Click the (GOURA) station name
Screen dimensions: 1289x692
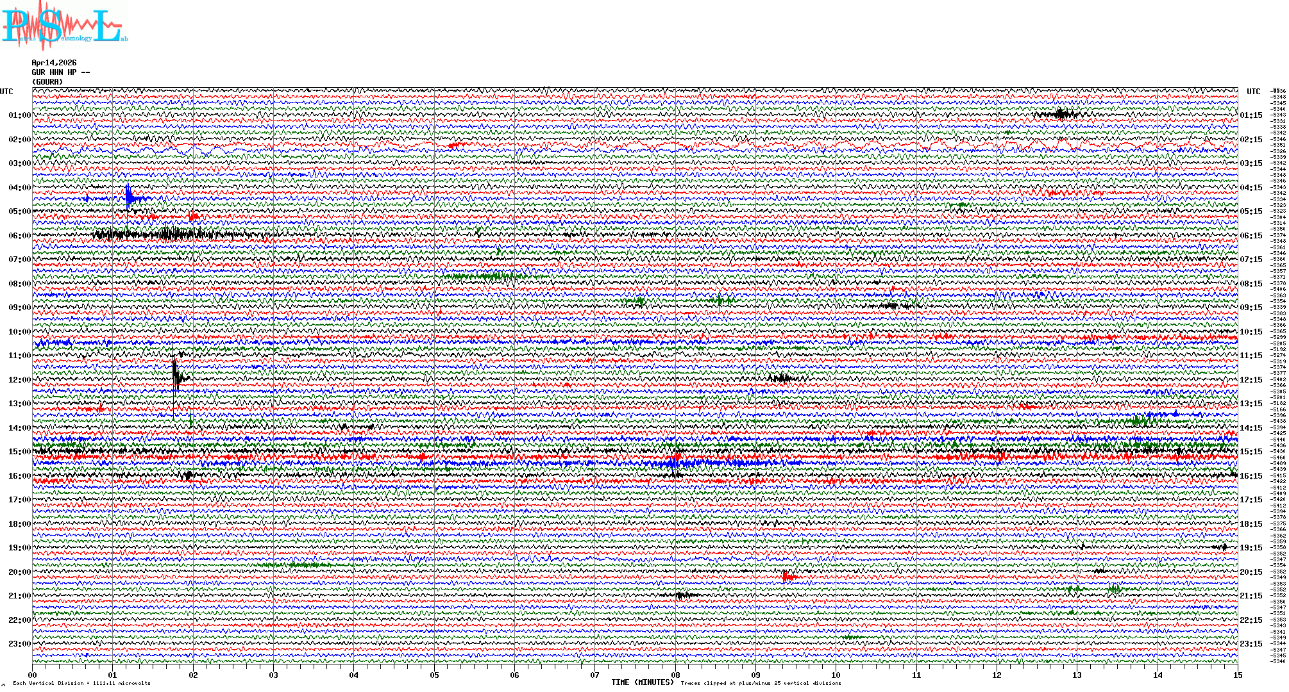tap(47, 82)
